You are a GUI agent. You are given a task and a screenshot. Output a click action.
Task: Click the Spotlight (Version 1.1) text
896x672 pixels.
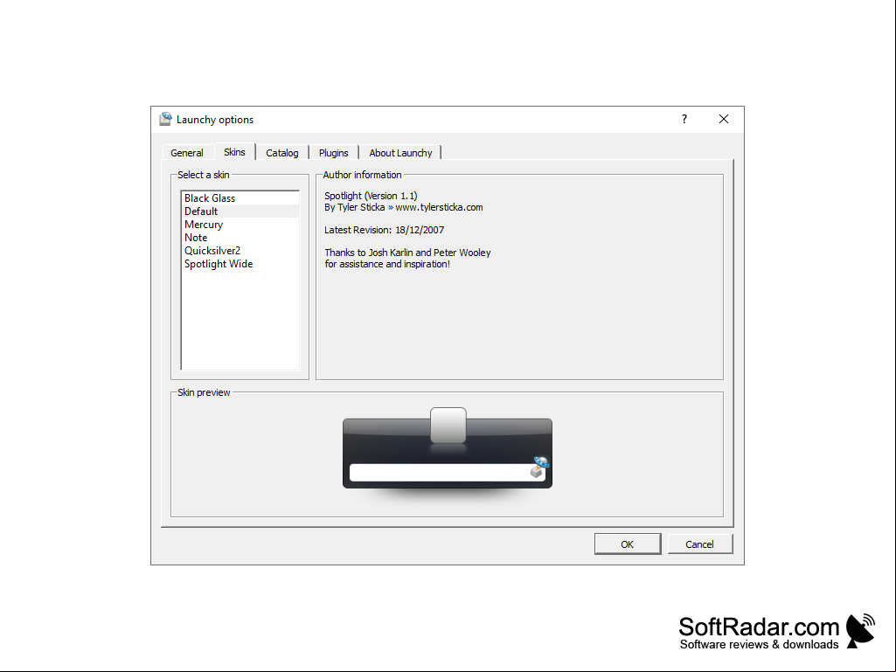371,196
